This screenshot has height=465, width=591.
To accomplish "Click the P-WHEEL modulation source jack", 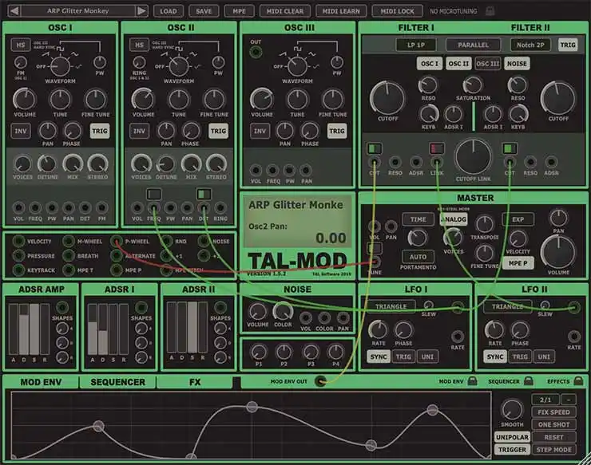I will [117, 241].
